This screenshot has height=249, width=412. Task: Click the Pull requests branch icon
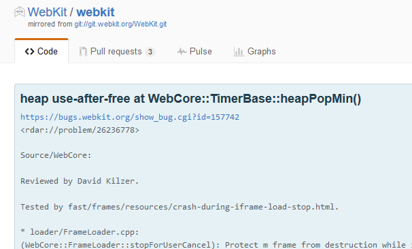83,52
